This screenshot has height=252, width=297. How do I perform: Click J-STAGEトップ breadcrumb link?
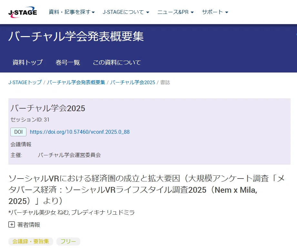25,82
